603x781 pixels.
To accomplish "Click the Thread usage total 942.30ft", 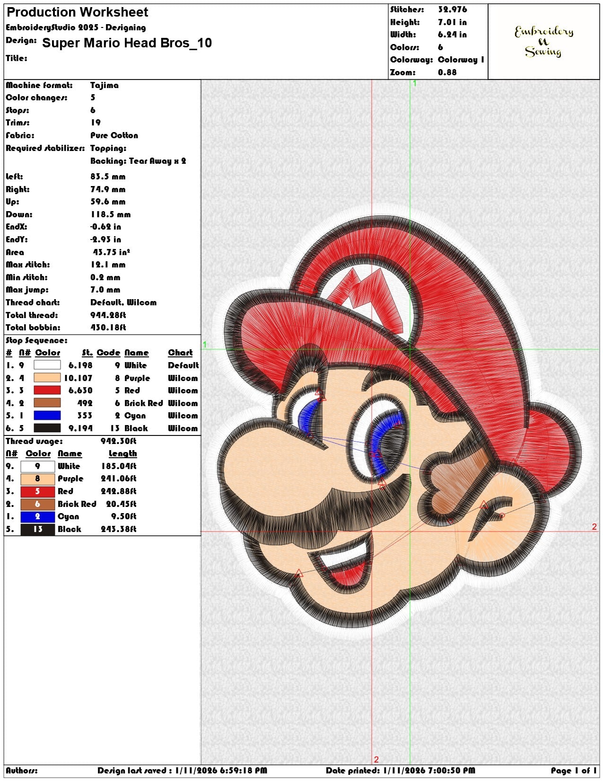I will (x=118, y=441).
